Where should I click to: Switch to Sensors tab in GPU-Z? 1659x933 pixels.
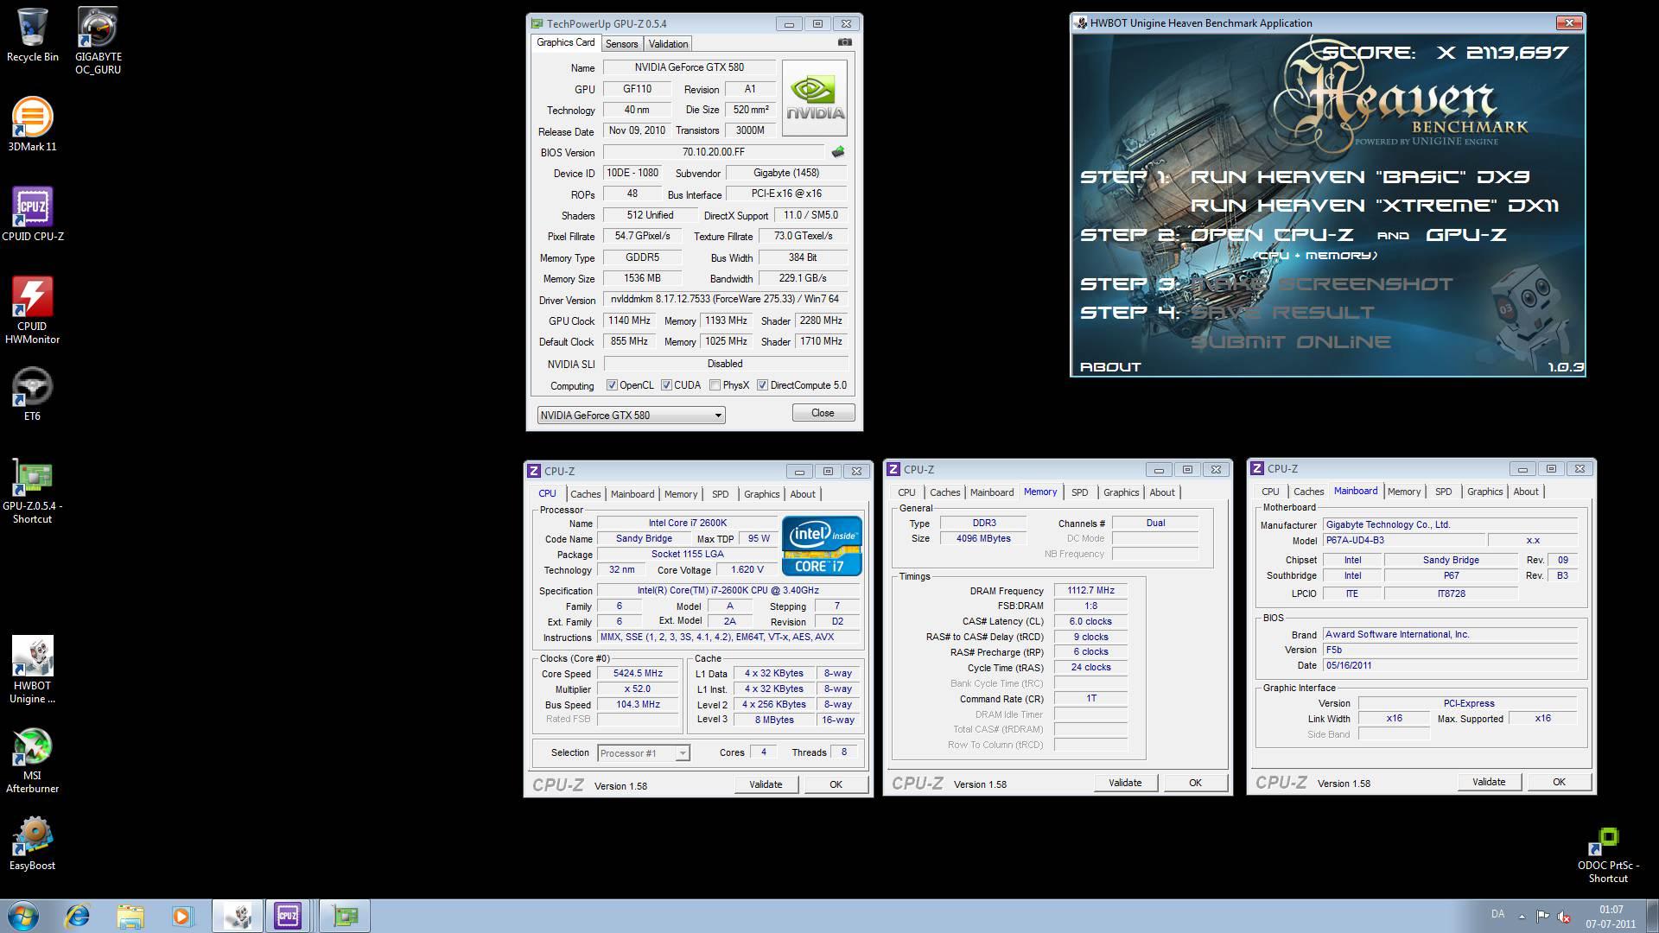[x=621, y=44]
